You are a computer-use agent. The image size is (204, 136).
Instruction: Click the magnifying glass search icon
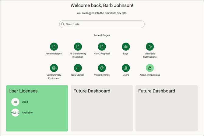[x=63, y=24]
